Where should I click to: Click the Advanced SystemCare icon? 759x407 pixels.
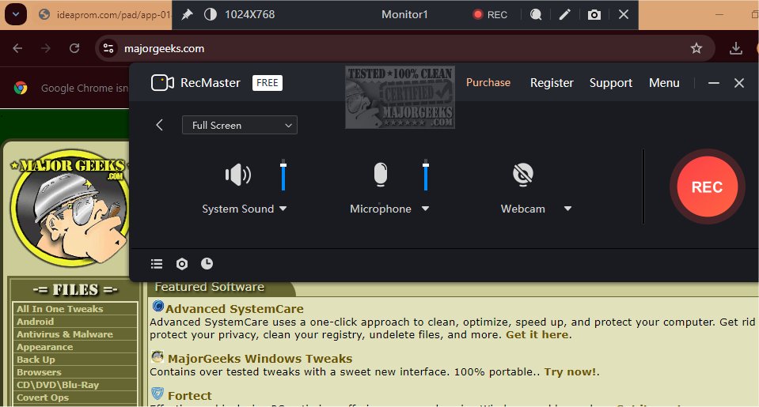[x=157, y=306]
